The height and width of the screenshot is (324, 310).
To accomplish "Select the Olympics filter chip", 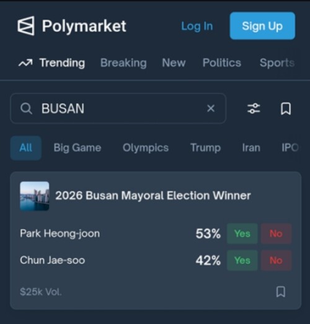I will (x=146, y=148).
